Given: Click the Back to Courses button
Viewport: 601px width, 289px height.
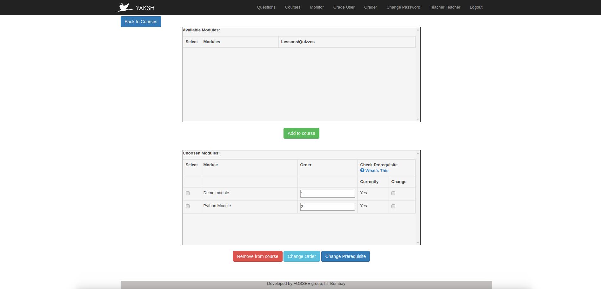Looking at the screenshot, I should pyautogui.click(x=141, y=22).
